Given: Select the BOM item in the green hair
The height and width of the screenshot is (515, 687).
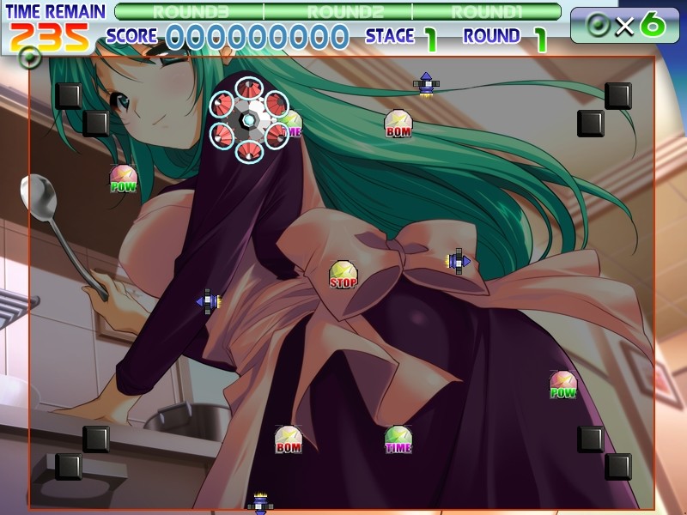Looking at the screenshot, I should (x=398, y=124).
